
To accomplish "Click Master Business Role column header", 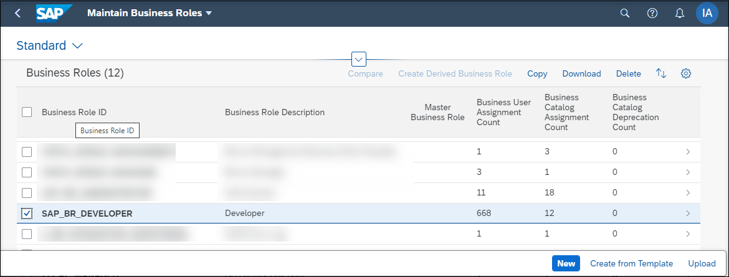I will (437, 112).
